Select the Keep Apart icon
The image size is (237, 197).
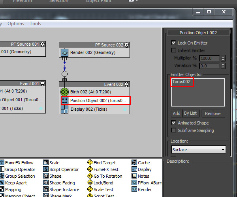(2, 182)
